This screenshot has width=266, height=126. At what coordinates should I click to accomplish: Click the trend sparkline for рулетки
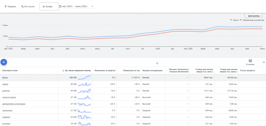[84, 91]
